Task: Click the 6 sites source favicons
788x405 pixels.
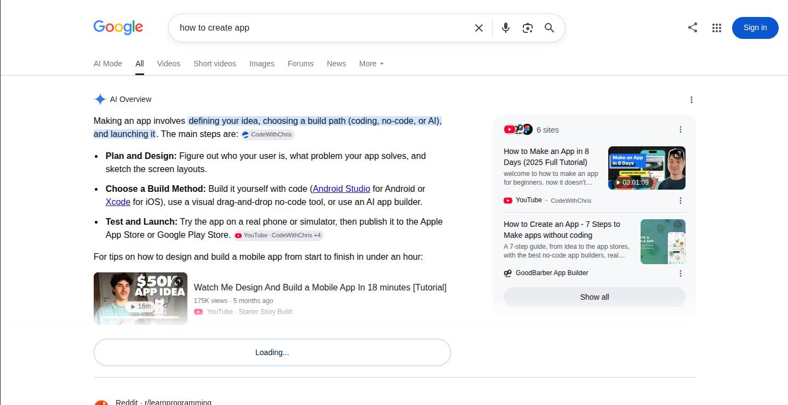Action: coord(518,129)
